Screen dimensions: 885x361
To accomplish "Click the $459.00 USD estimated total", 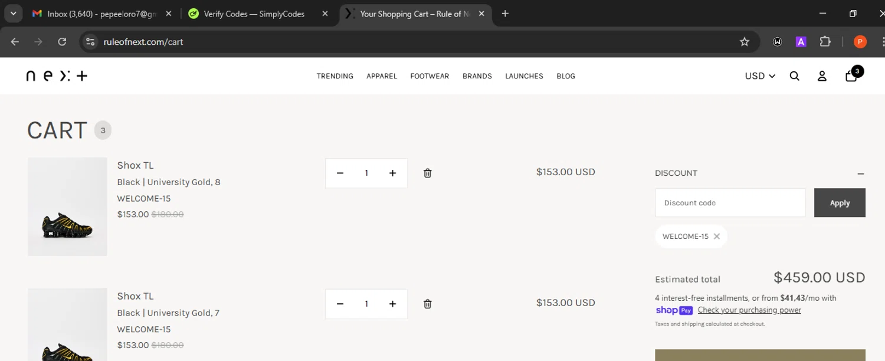I will point(820,277).
